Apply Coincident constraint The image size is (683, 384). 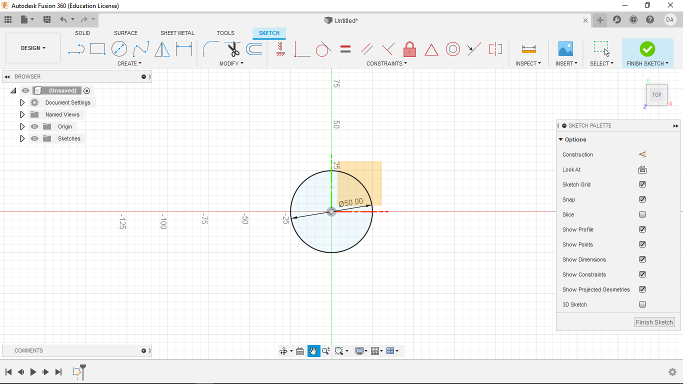[x=302, y=49]
